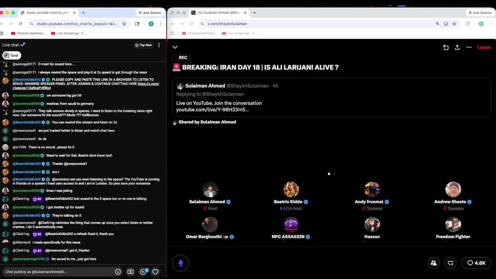Open tab search icon in X window
The width and height of the screenshot is (496, 279).
467,24
